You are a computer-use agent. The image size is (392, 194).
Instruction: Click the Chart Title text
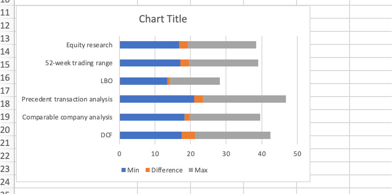[163, 19]
